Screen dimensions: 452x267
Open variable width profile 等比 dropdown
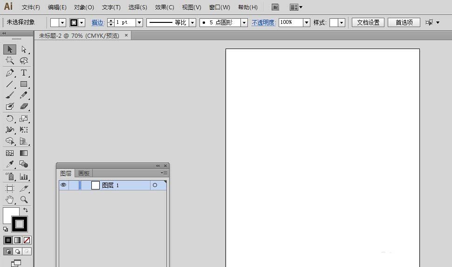pyautogui.click(x=192, y=22)
